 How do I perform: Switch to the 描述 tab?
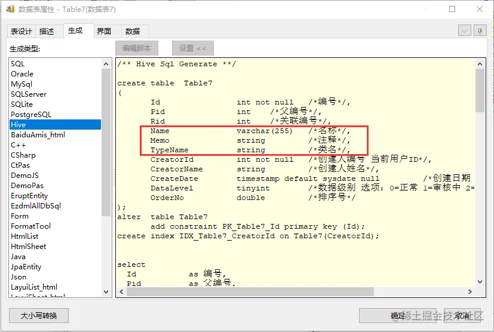47,32
